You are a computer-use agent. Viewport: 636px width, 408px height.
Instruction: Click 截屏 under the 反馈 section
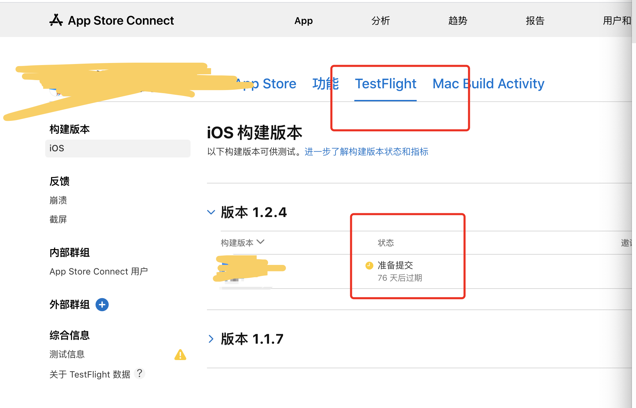tap(58, 219)
